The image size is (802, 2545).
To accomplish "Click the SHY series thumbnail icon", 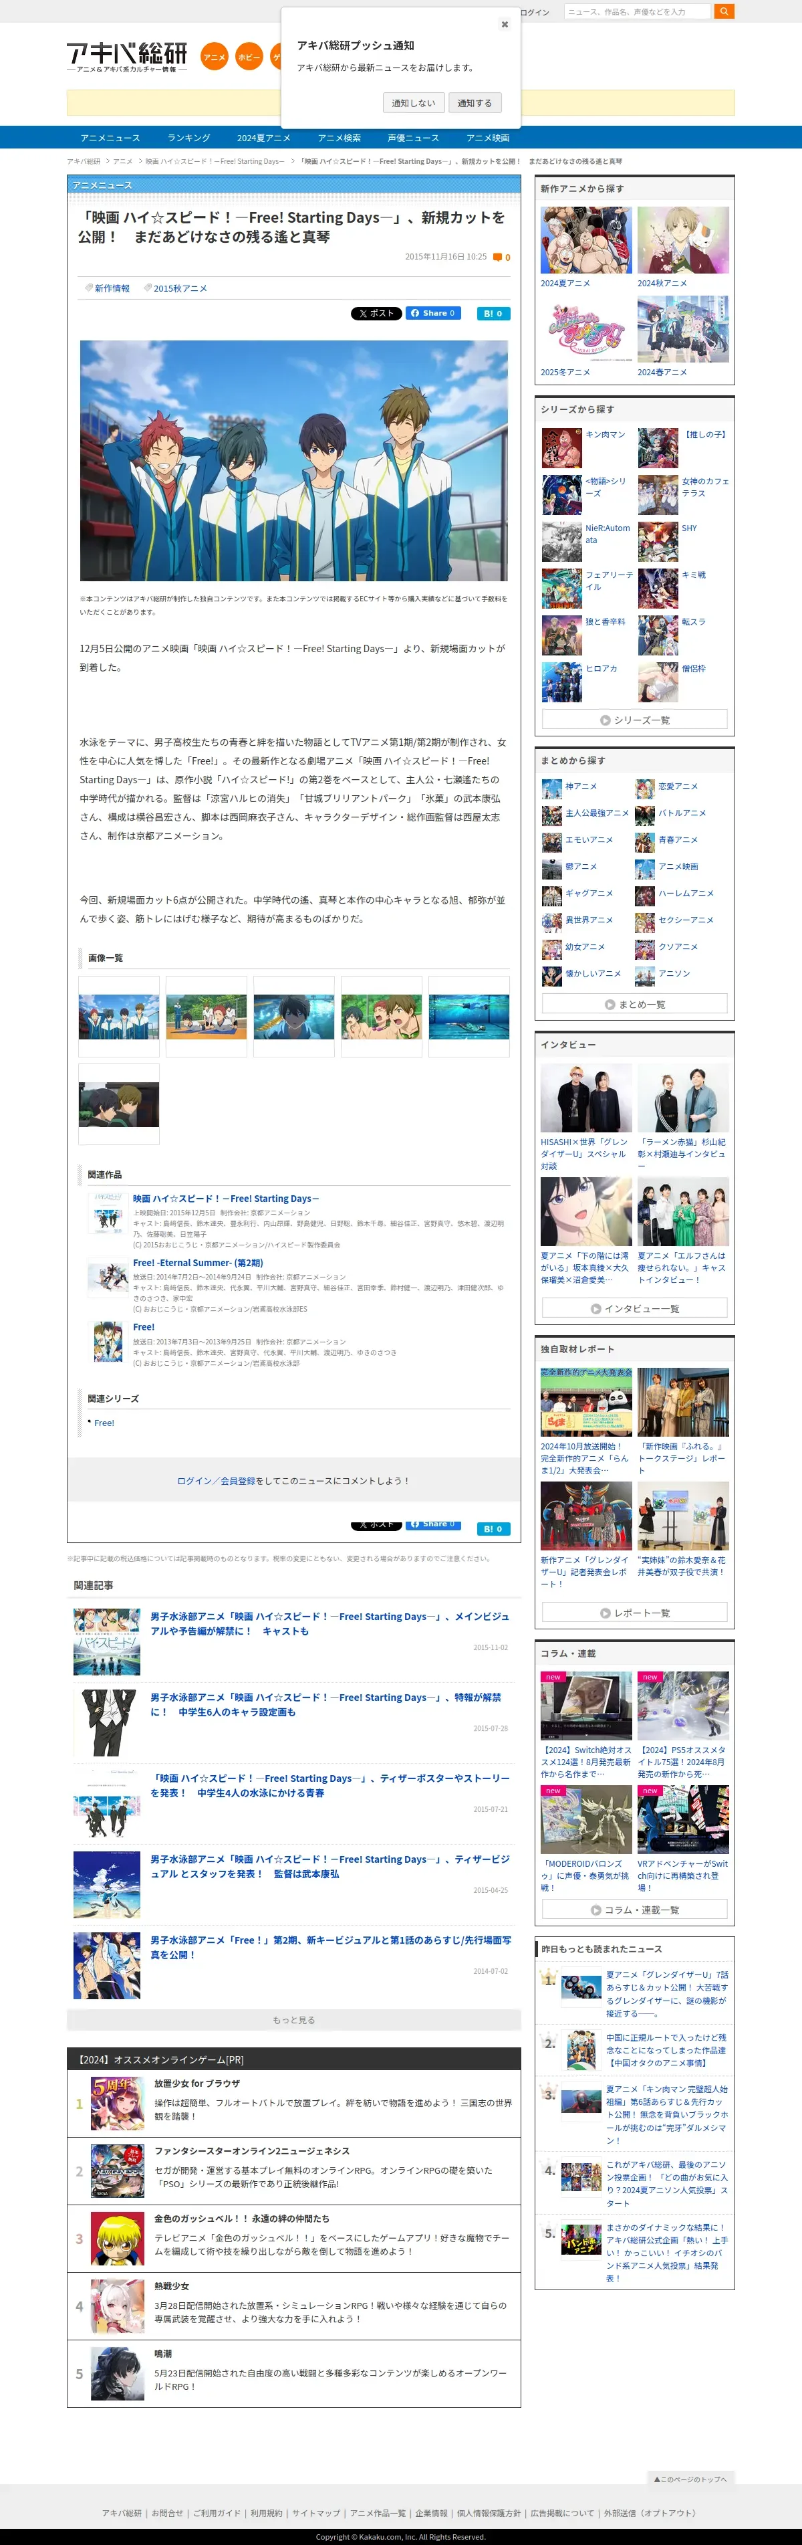I will tap(658, 542).
